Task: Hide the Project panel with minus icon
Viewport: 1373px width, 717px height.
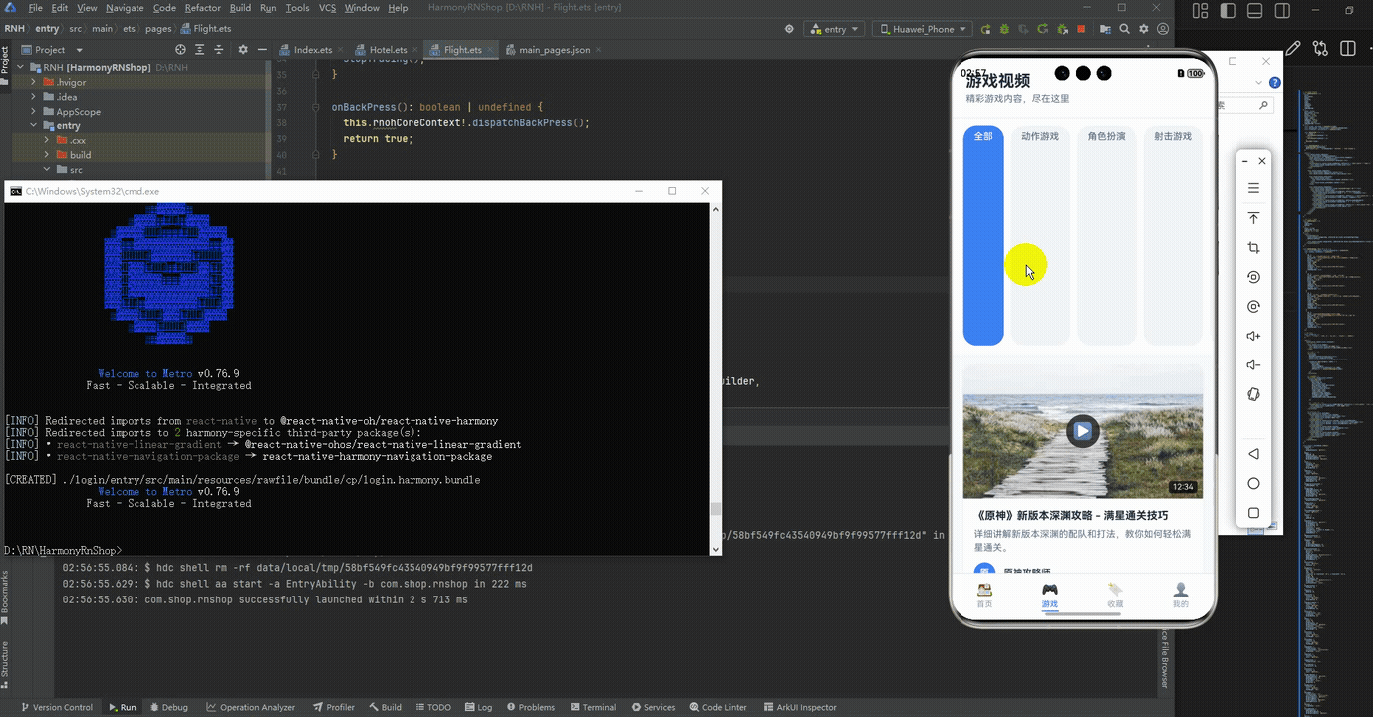Action: 262,49
